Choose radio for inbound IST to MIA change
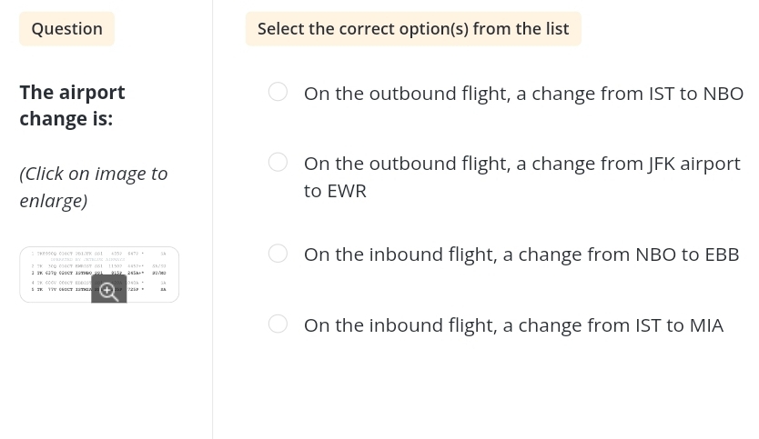This screenshot has width=759, height=439. click(x=278, y=324)
